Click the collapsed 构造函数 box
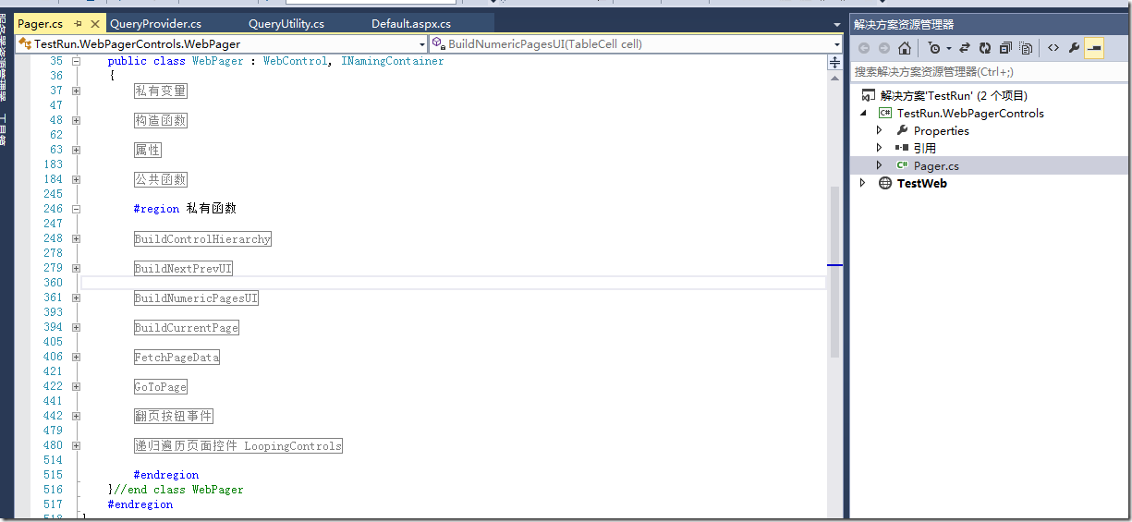 161,120
